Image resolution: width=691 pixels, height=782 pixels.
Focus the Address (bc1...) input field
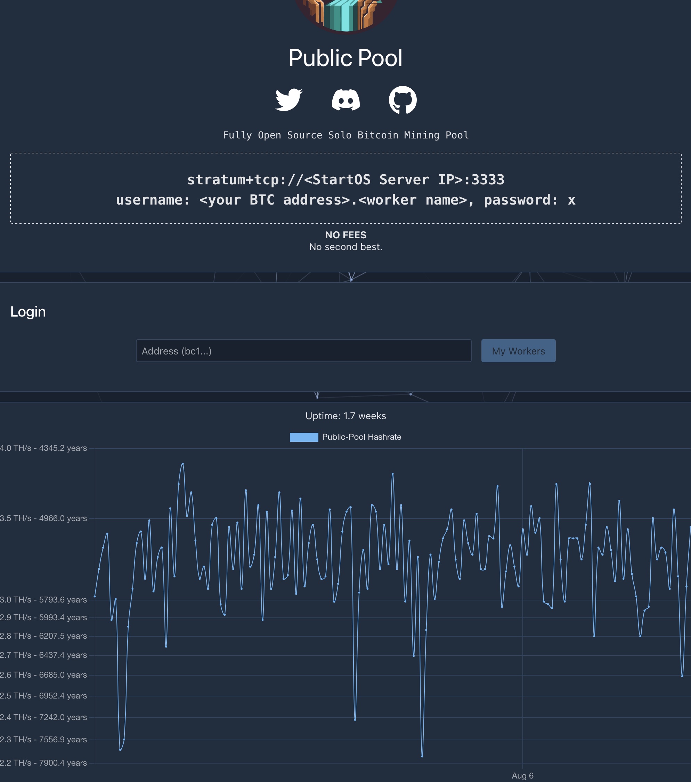[x=303, y=350]
